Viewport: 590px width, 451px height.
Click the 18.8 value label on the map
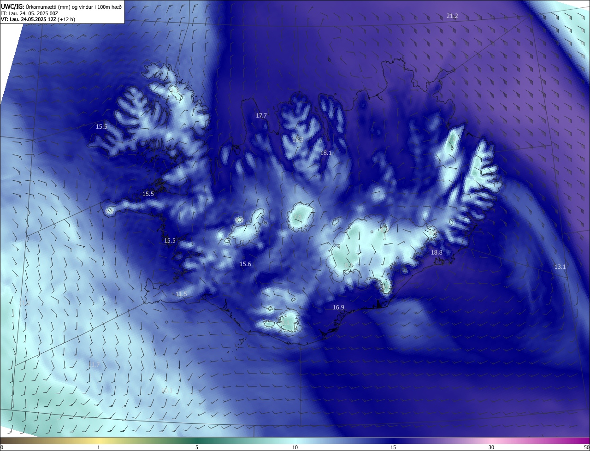click(437, 252)
